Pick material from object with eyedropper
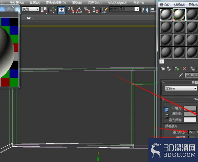Image resolution: width=198 pixels, height=162 pixels. pyautogui.click(x=181, y=75)
